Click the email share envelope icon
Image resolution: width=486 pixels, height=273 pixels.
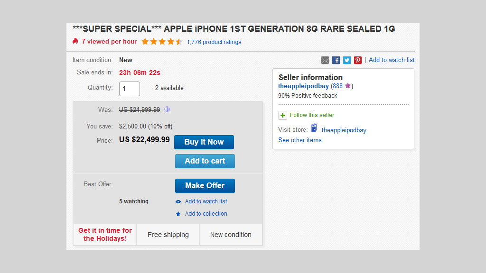click(x=325, y=60)
